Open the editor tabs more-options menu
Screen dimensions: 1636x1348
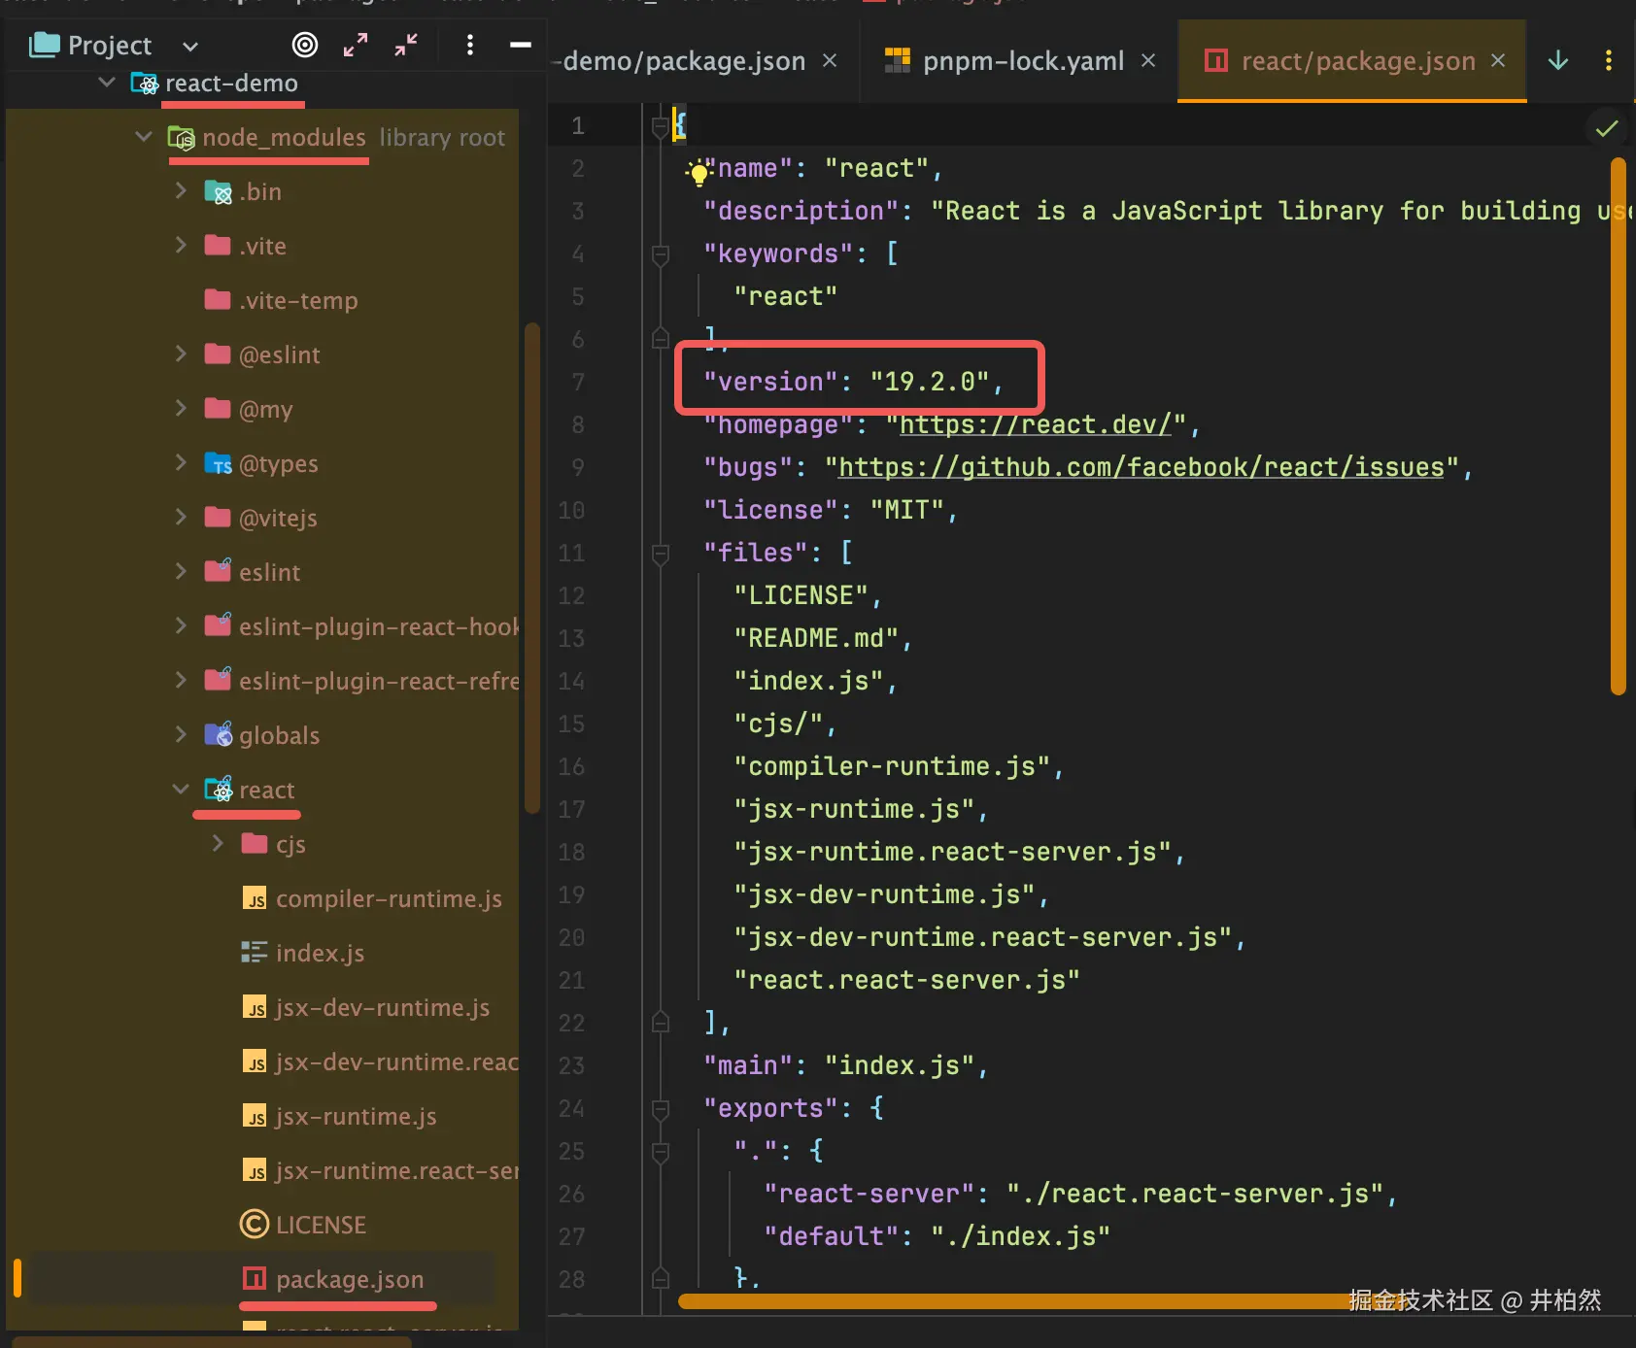click(x=1609, y=60)
